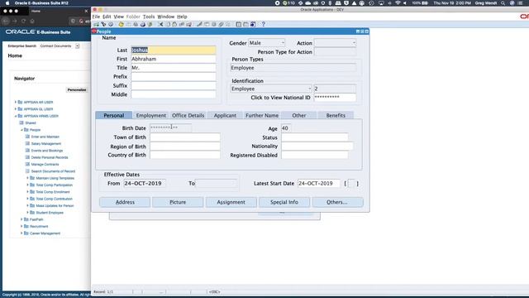Viewport: 529px width, 298px height.
Task: Open the Identification Employee dropdown
Action: pyautogui.click(x=309, y=89)
